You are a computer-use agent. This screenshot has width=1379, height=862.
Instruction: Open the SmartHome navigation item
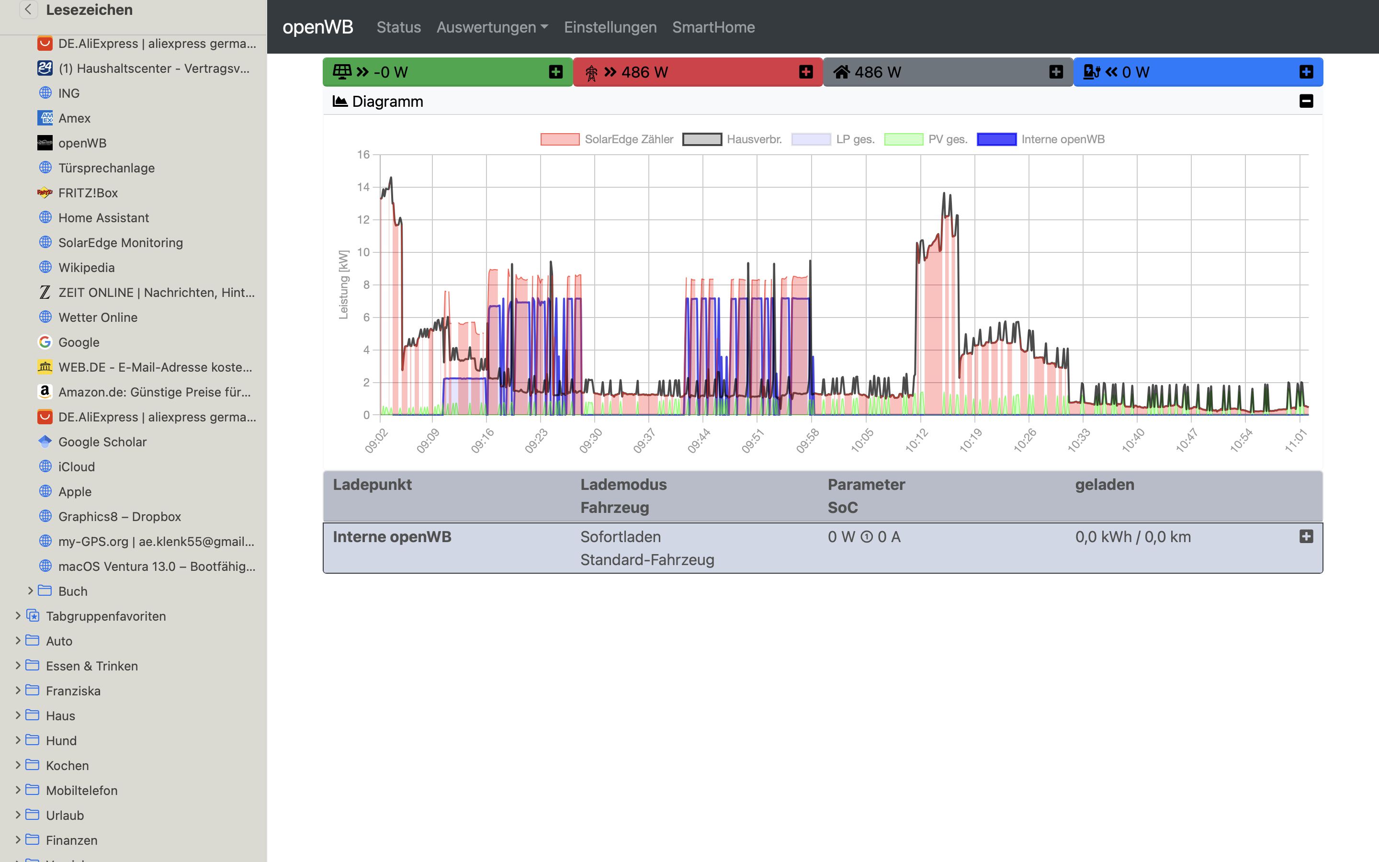click(x=713, y=27)
